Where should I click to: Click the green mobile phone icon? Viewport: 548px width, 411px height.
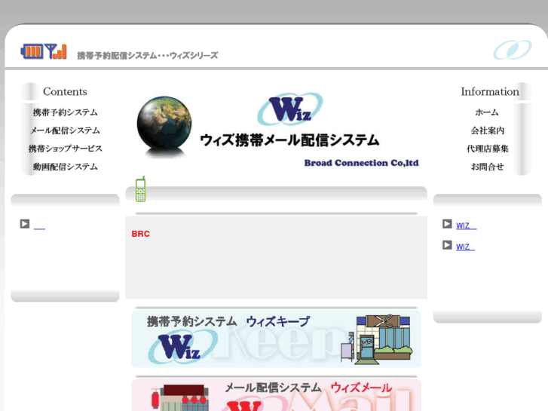[140, 189]
